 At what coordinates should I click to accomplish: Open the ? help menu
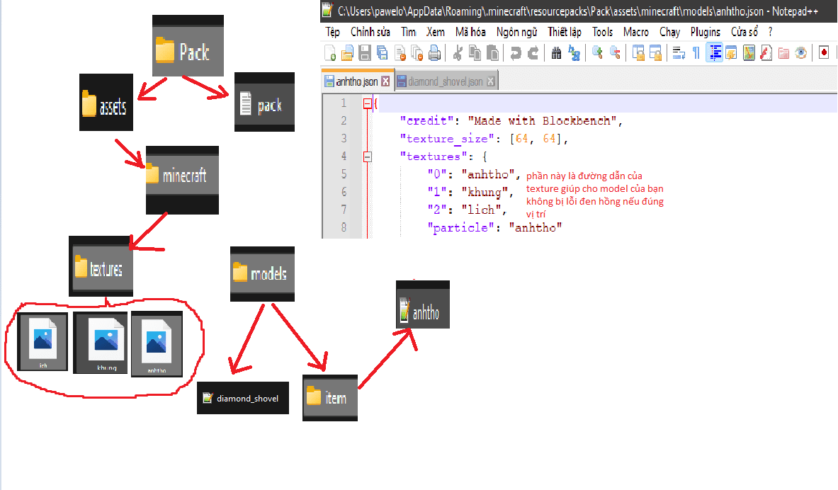tap(770, 32)
